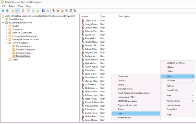
Task: Expand the Domain Groups OU
Action: click(x=10, y=53)
